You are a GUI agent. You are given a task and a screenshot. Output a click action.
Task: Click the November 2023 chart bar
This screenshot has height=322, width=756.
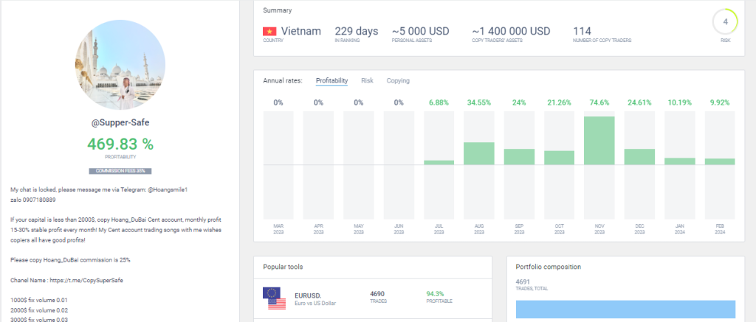(x=599, y=141)
